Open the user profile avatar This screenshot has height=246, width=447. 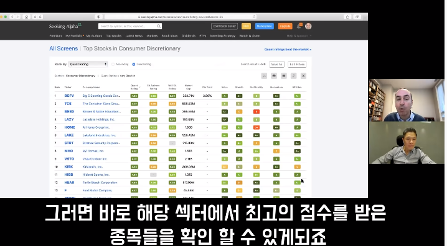308,26
